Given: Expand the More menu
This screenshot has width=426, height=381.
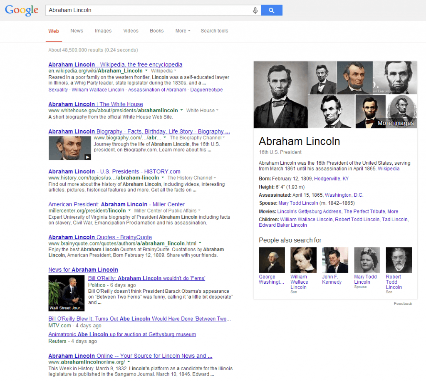Looking at the screenshot, I should click(183, 31).
